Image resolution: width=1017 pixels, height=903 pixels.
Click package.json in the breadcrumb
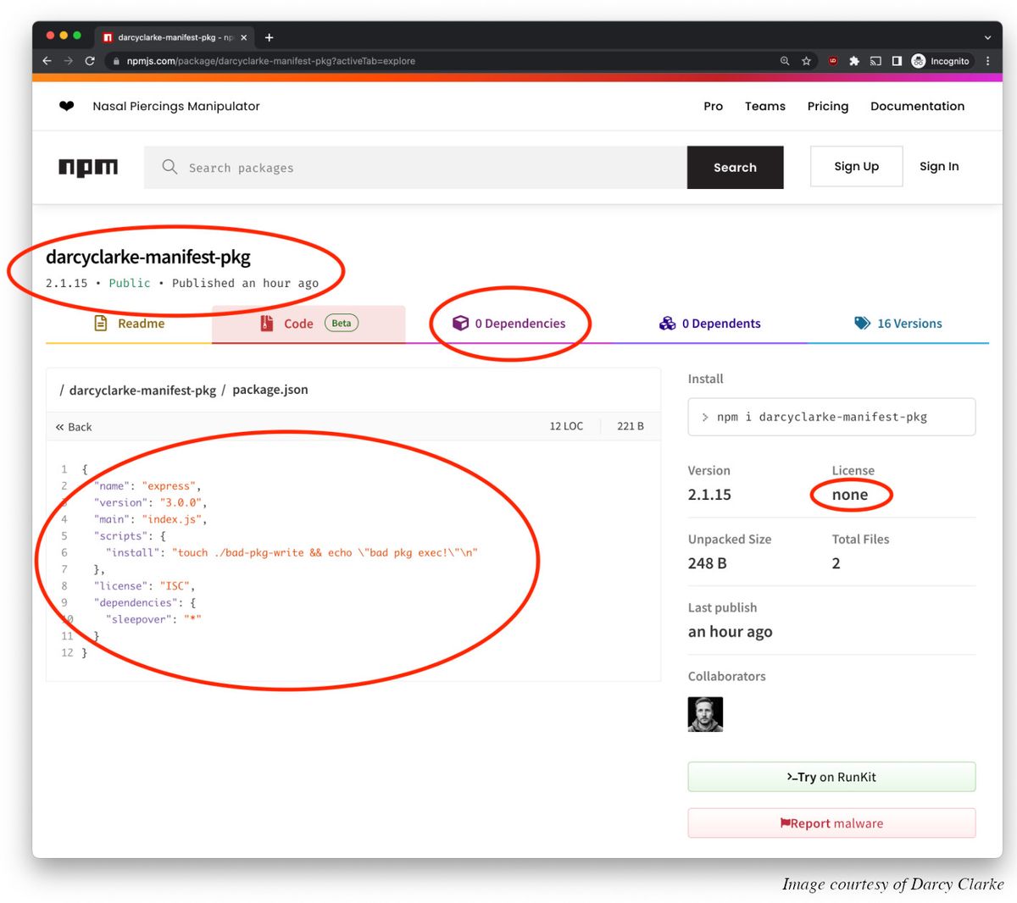(x=270, y=390)
